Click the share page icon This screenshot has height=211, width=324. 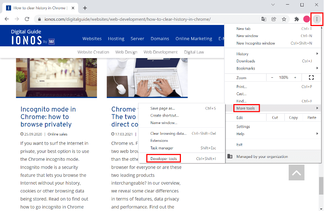click(274, 19)
